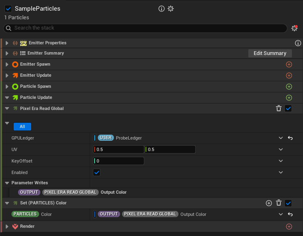The image size is (303, 236).
Task: Collapse the Particle Update group
Action: pos(7,98)
